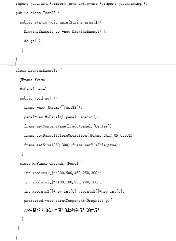Screen dimensions: 176x241
Task: Click the 'panel.repaint();' statement
Action: pyautogui.click(x=82, y=117)
